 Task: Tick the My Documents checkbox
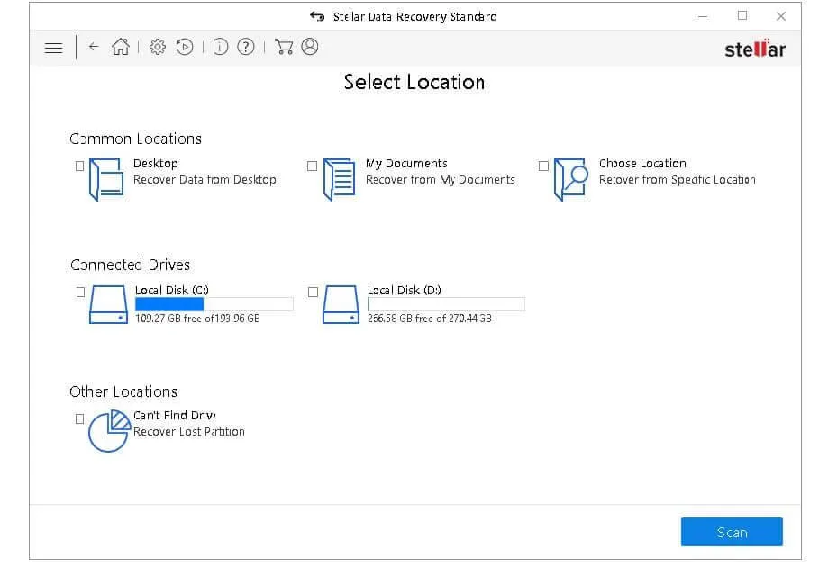[x=312, y=166]
